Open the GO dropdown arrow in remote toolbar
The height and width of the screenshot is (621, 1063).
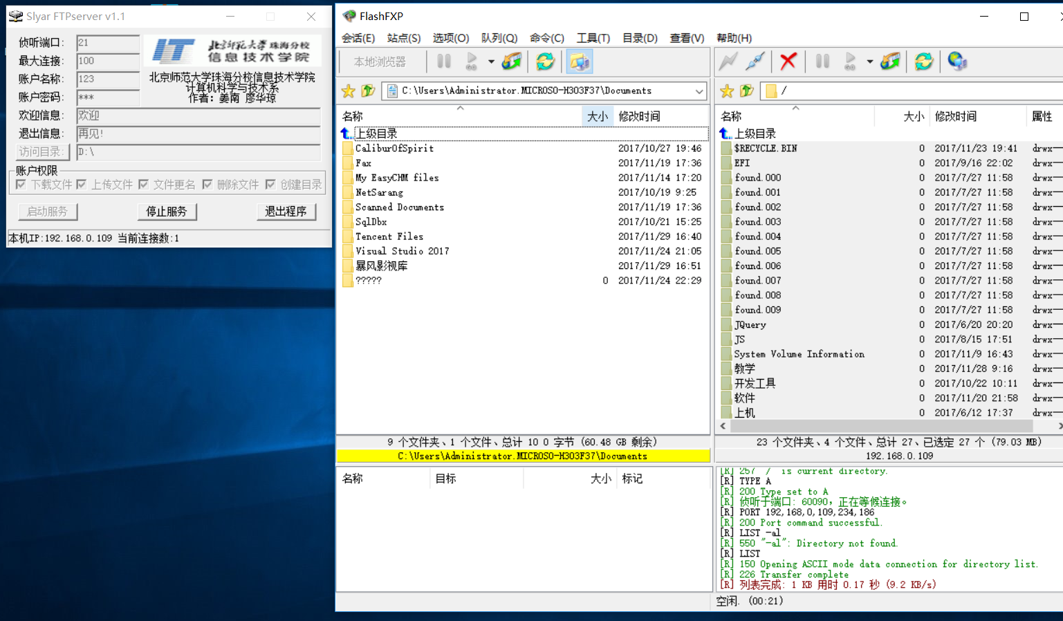point(869,62)
